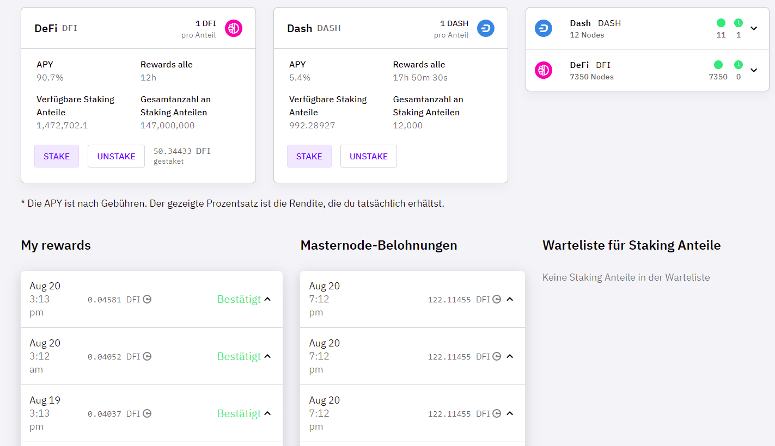Click the Bestätigt status of the 0.04037 reward
Image resolution: width=775 pixels, height=446 pixels.
tap(239, 413)
